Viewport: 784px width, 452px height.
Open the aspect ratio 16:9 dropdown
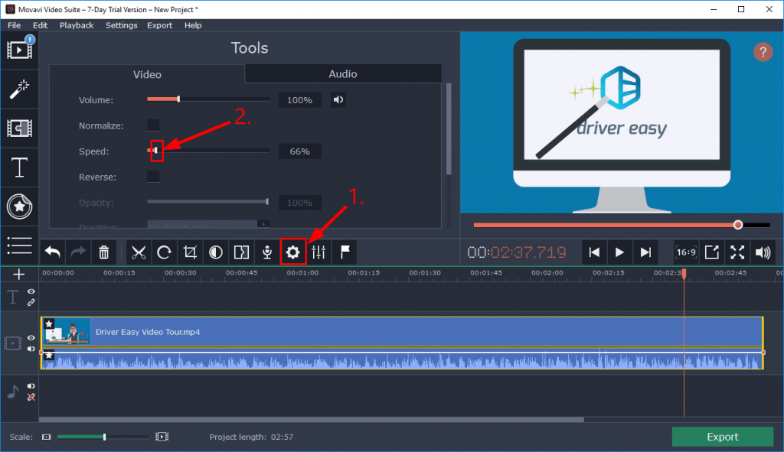[x=685, y=252]
